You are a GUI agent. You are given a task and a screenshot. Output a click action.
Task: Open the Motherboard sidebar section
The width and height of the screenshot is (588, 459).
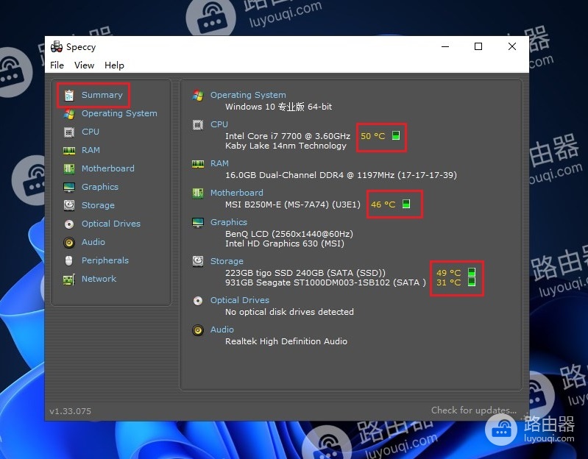point(108,168)
